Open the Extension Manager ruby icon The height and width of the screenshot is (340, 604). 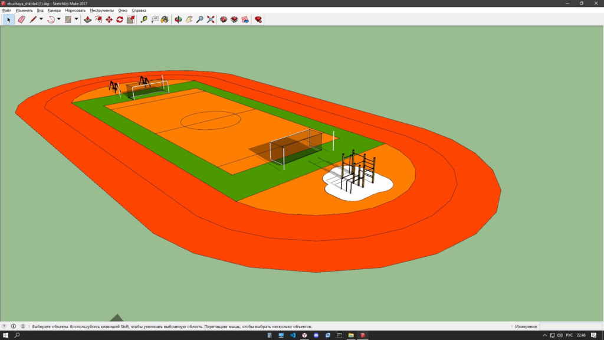258,19
